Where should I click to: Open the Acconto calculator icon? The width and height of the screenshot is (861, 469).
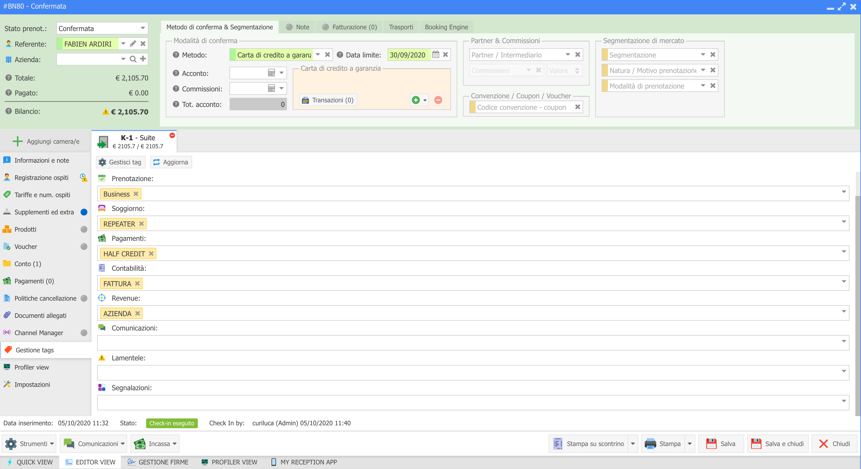tap(271, 73)
